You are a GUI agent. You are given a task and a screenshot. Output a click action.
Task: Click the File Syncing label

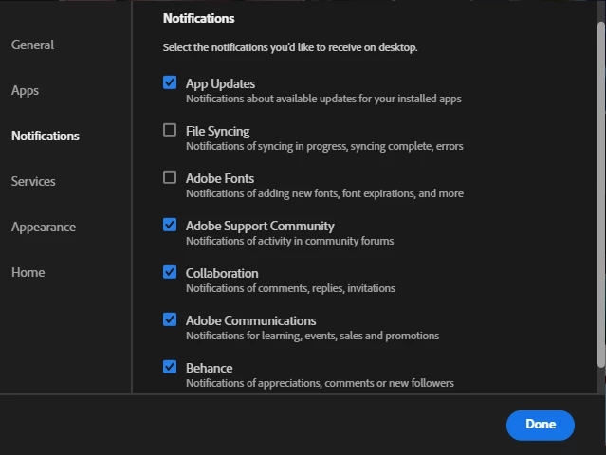(217, 132)
